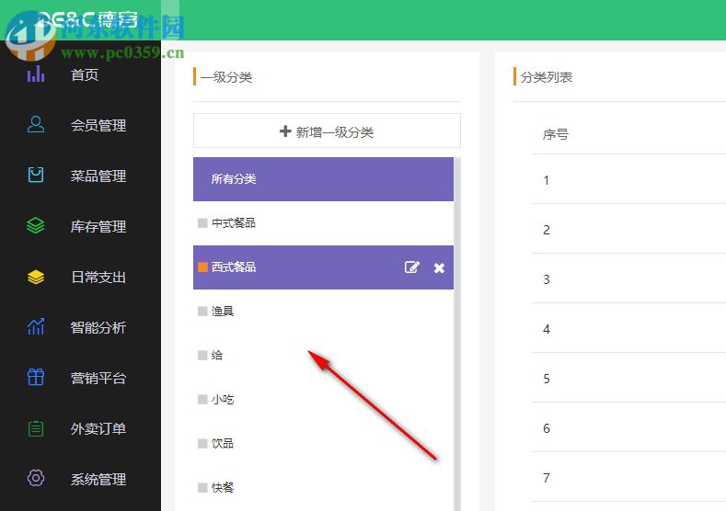Viewport: 726px width, 511px height.
Task: Click row number 2 in 分类列表
Action: pos(547,230)
